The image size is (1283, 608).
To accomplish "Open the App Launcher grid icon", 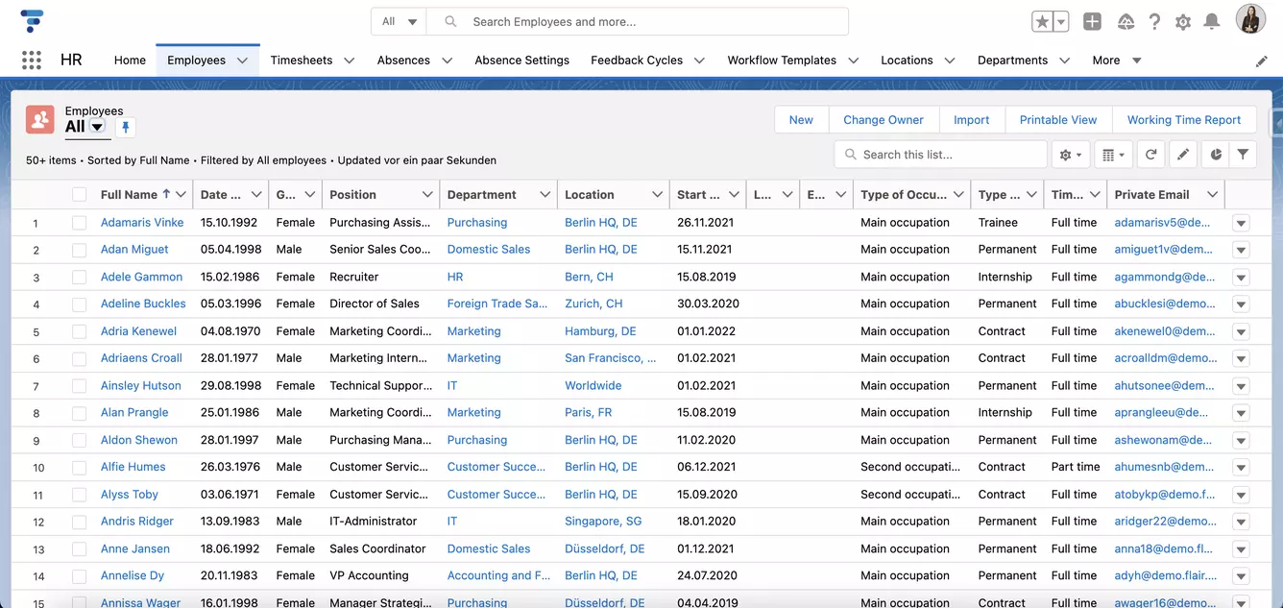I will (x=31, y=60).
